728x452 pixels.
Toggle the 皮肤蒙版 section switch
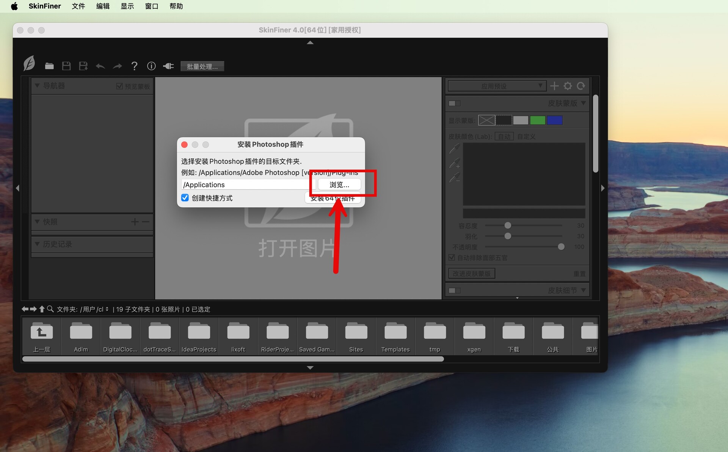pyautogui.click(x=455, y=104)
